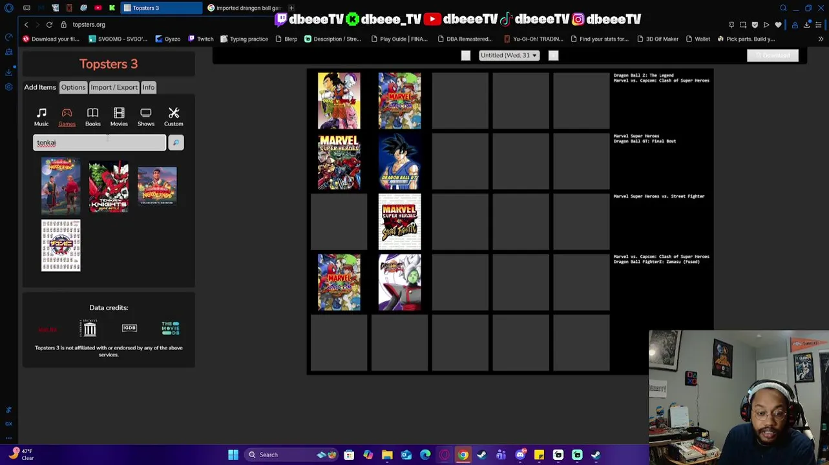Expand the bookmarks overflow chevron
Image resolution: width=829 pixels, height=465 pixels.
[x=821, y=39]
